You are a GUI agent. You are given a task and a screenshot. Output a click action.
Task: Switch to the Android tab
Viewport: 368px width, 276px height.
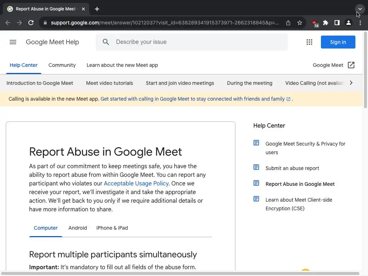pos(78,228)
